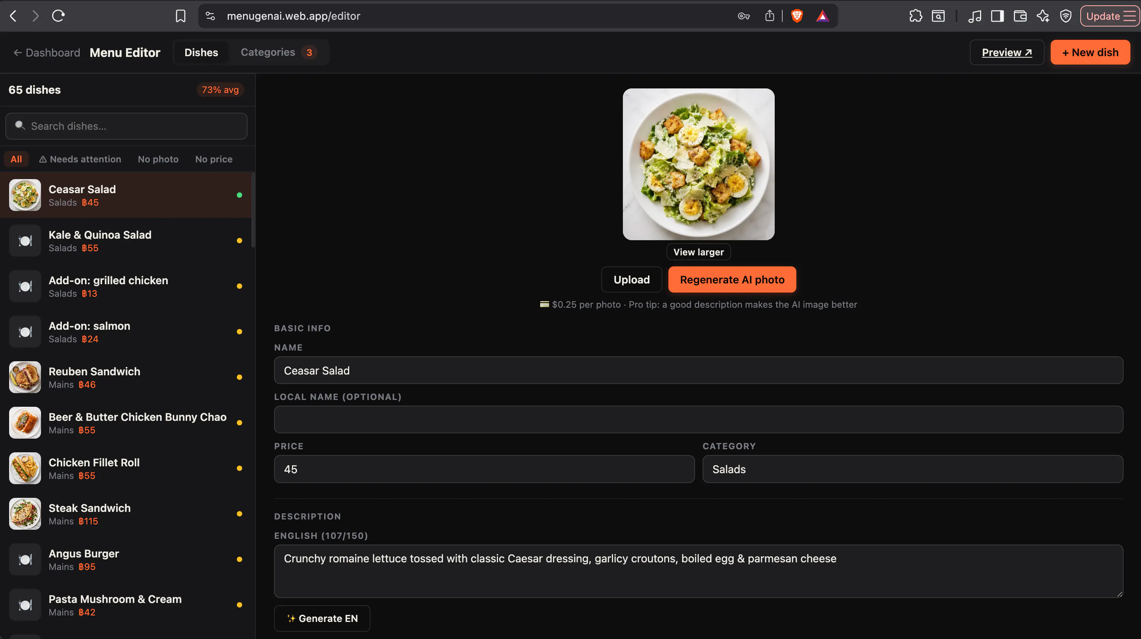Screen dimensions: 1141x639
Task: Open site settings icon in address bar
Action: (210, 16)
